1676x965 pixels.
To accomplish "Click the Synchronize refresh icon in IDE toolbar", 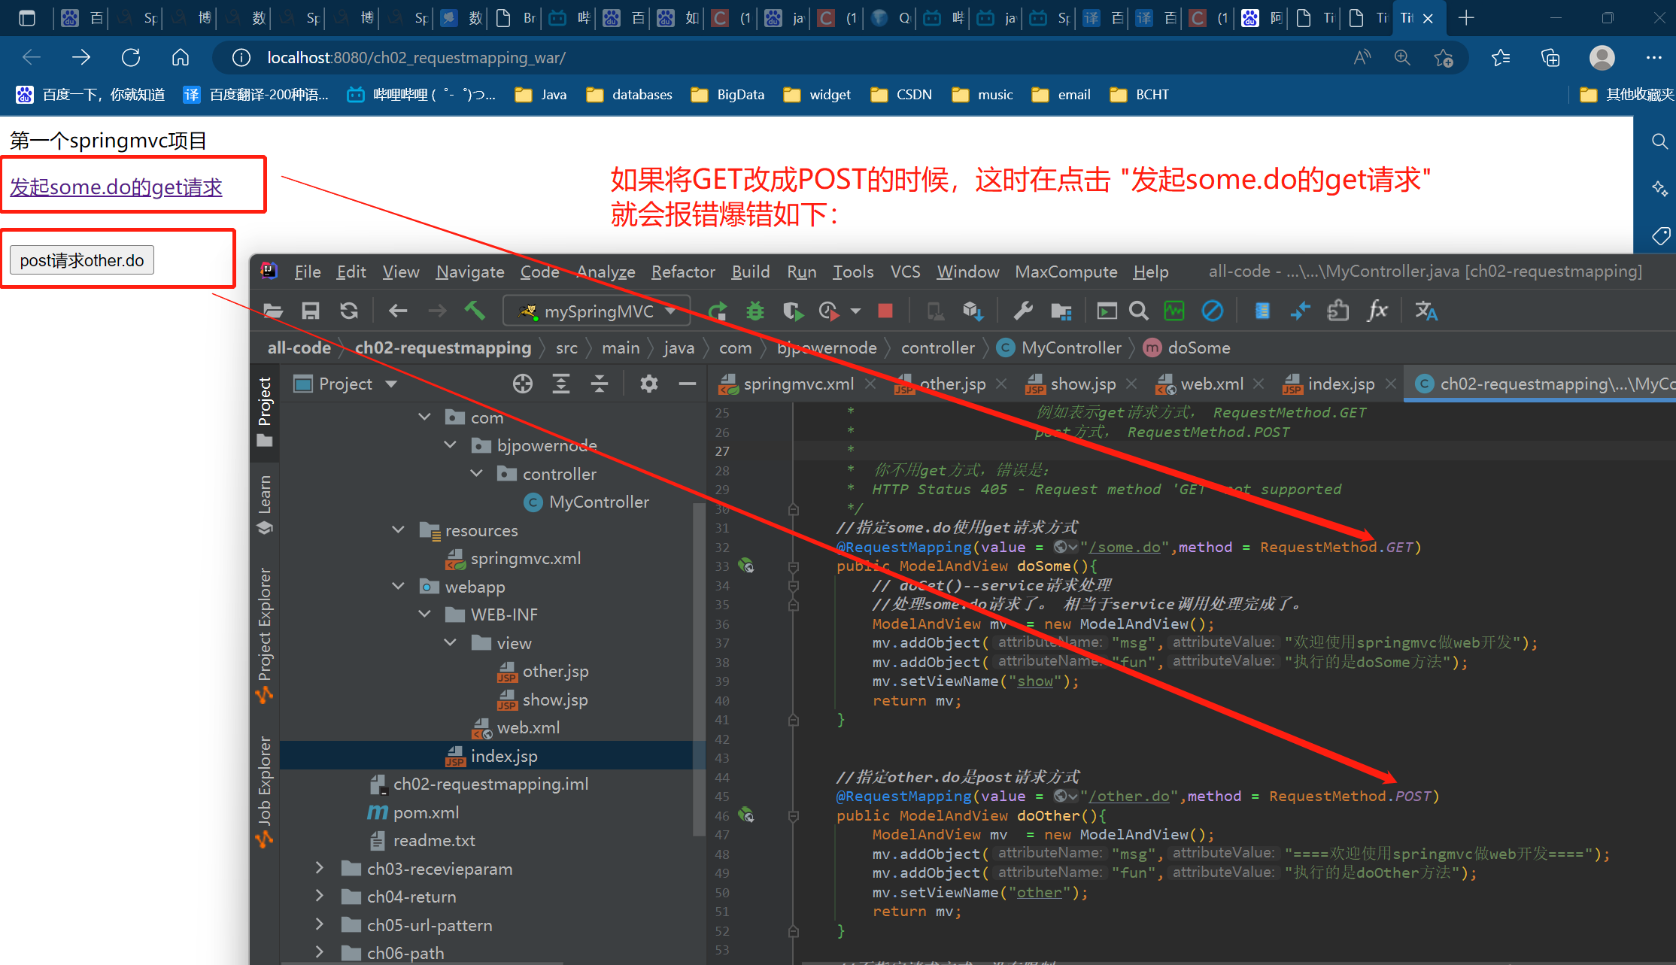I will click(x=349, y=311).
